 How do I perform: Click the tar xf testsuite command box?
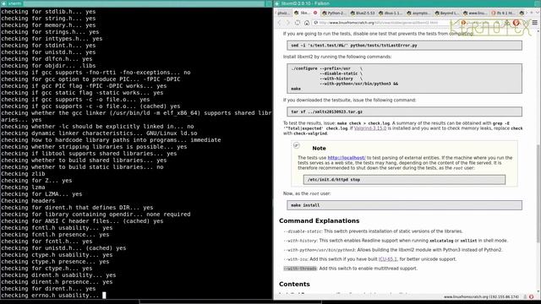404,111
